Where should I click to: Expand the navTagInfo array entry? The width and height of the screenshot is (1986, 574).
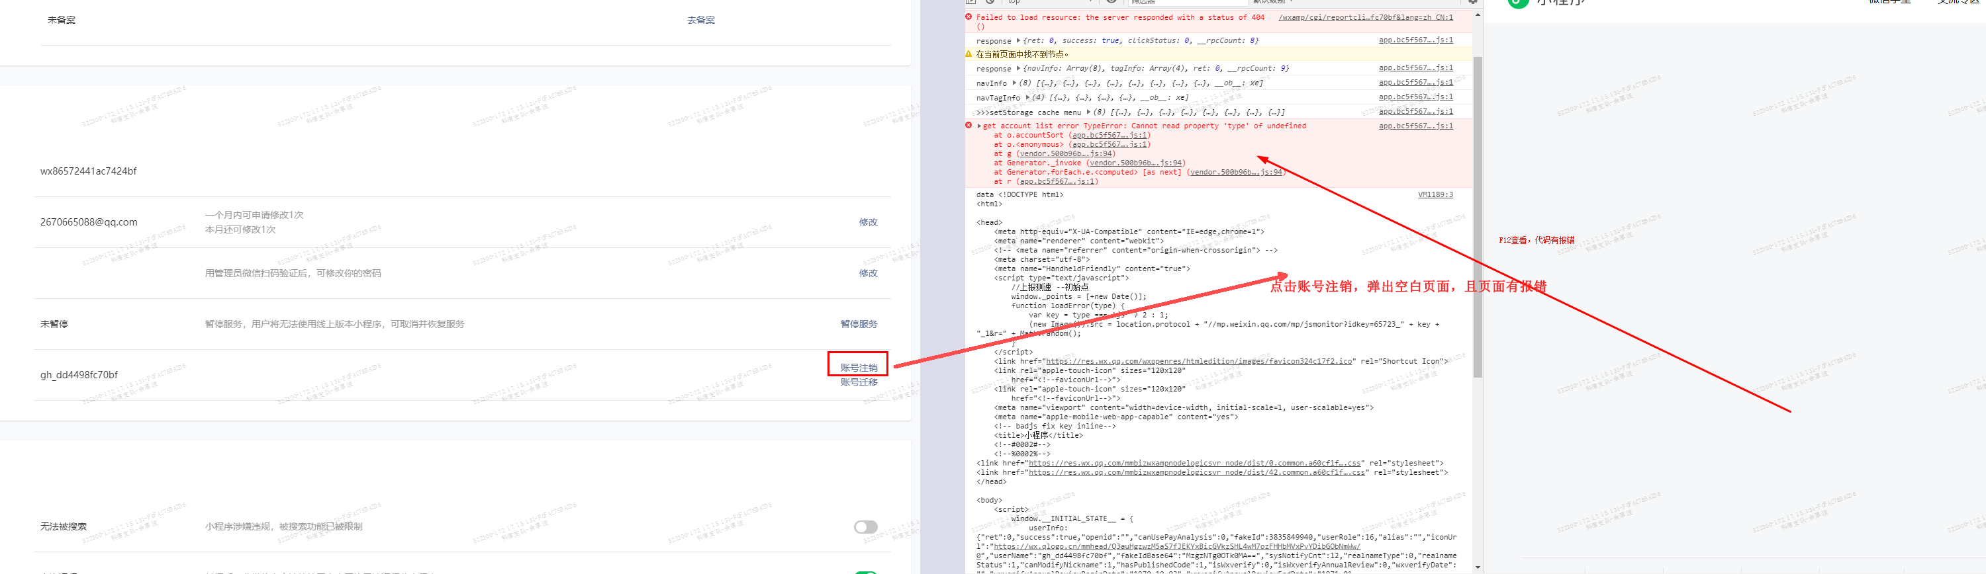pos(1027,97)
